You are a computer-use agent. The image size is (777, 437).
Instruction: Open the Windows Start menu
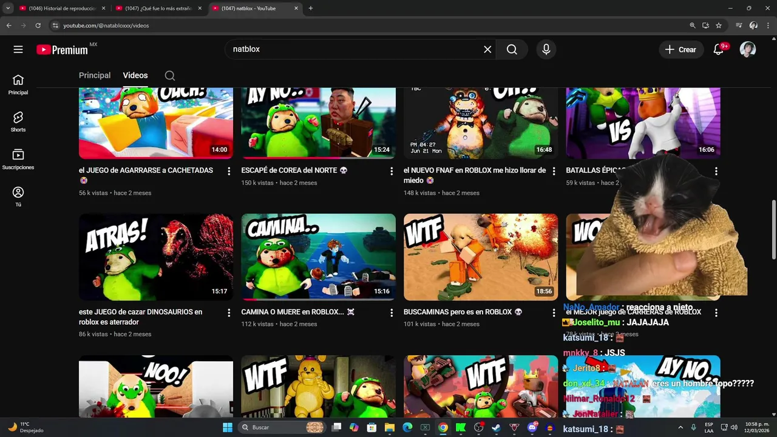228,427
